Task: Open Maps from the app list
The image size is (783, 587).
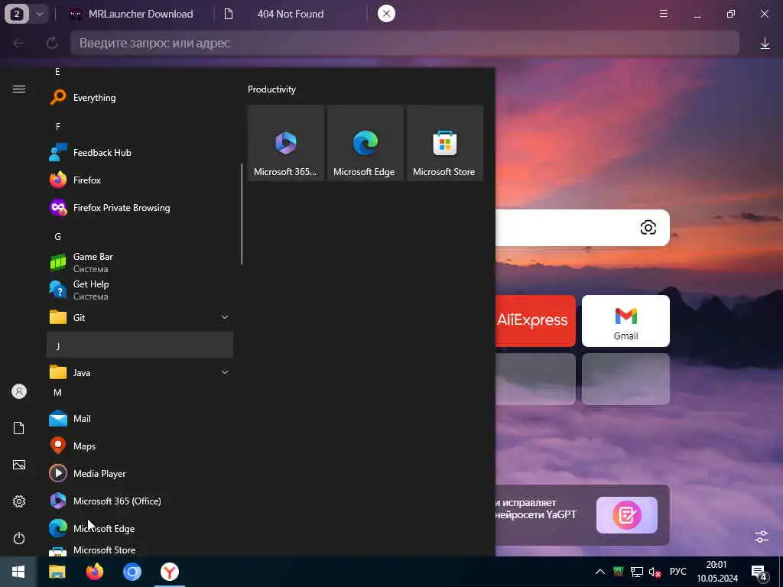Action: (140, 446)
